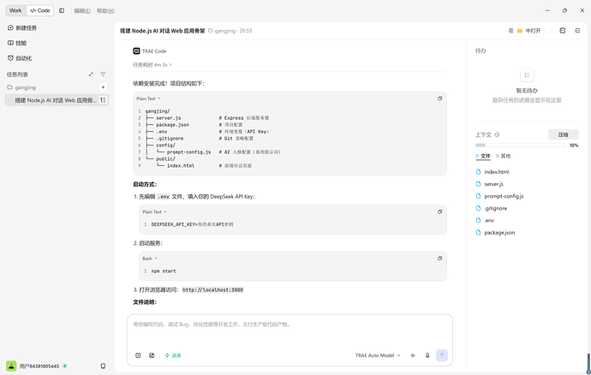
Task: Toggle the green speed mode option
Action: (173, 355)
